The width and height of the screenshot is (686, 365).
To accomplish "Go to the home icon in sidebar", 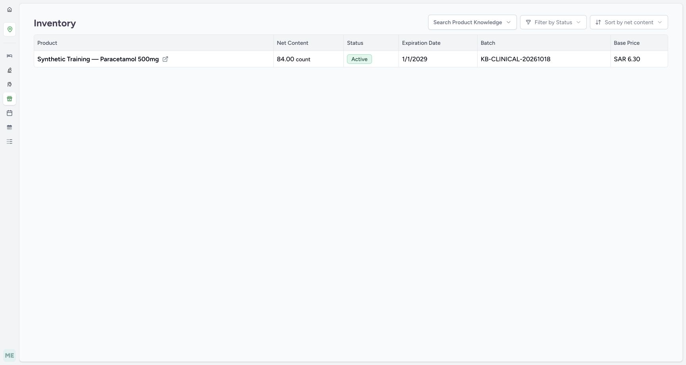I will [10, 10].
